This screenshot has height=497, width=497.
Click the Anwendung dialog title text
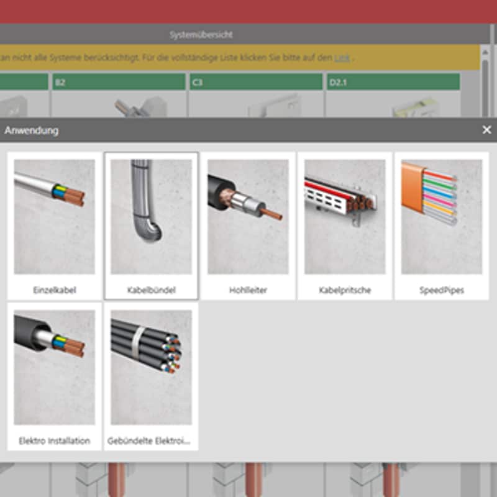coord(32,130)
